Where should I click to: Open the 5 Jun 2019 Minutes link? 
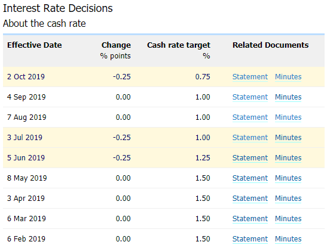288,158
